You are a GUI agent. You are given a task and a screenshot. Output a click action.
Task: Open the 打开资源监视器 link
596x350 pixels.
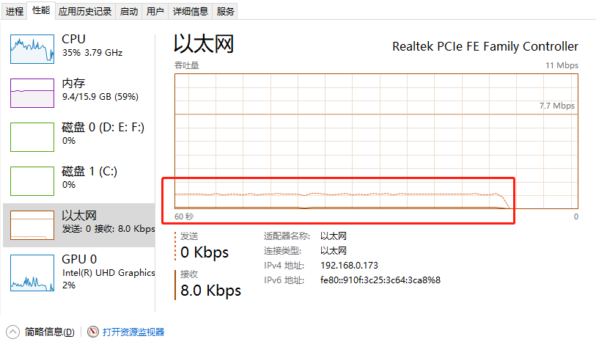pos(133,332)
